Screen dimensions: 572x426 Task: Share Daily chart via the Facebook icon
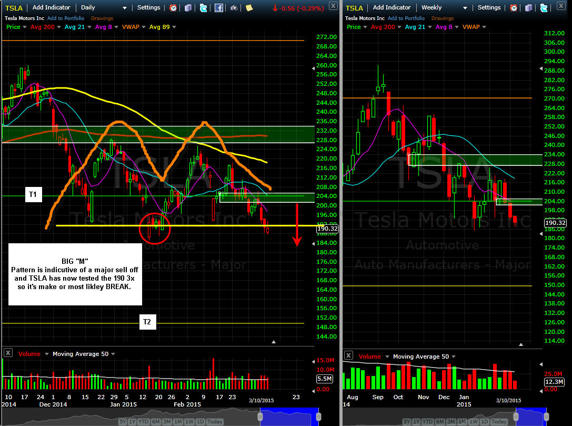point(218,8)
